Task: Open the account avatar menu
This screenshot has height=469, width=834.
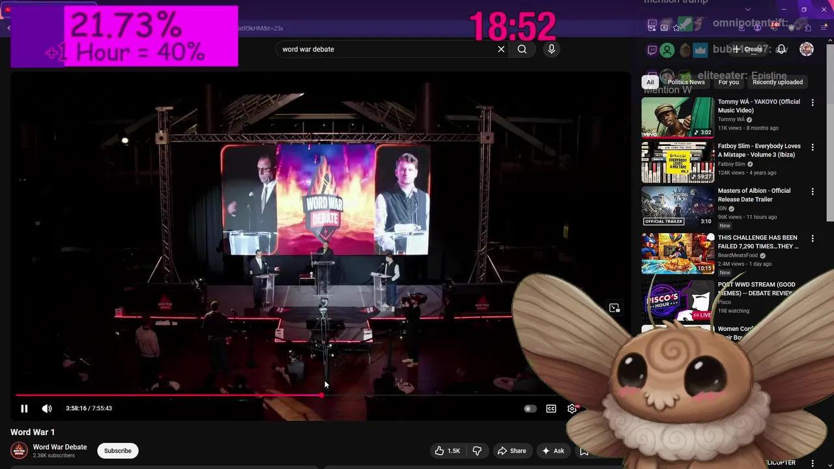Action: click(x=807, y=49)
